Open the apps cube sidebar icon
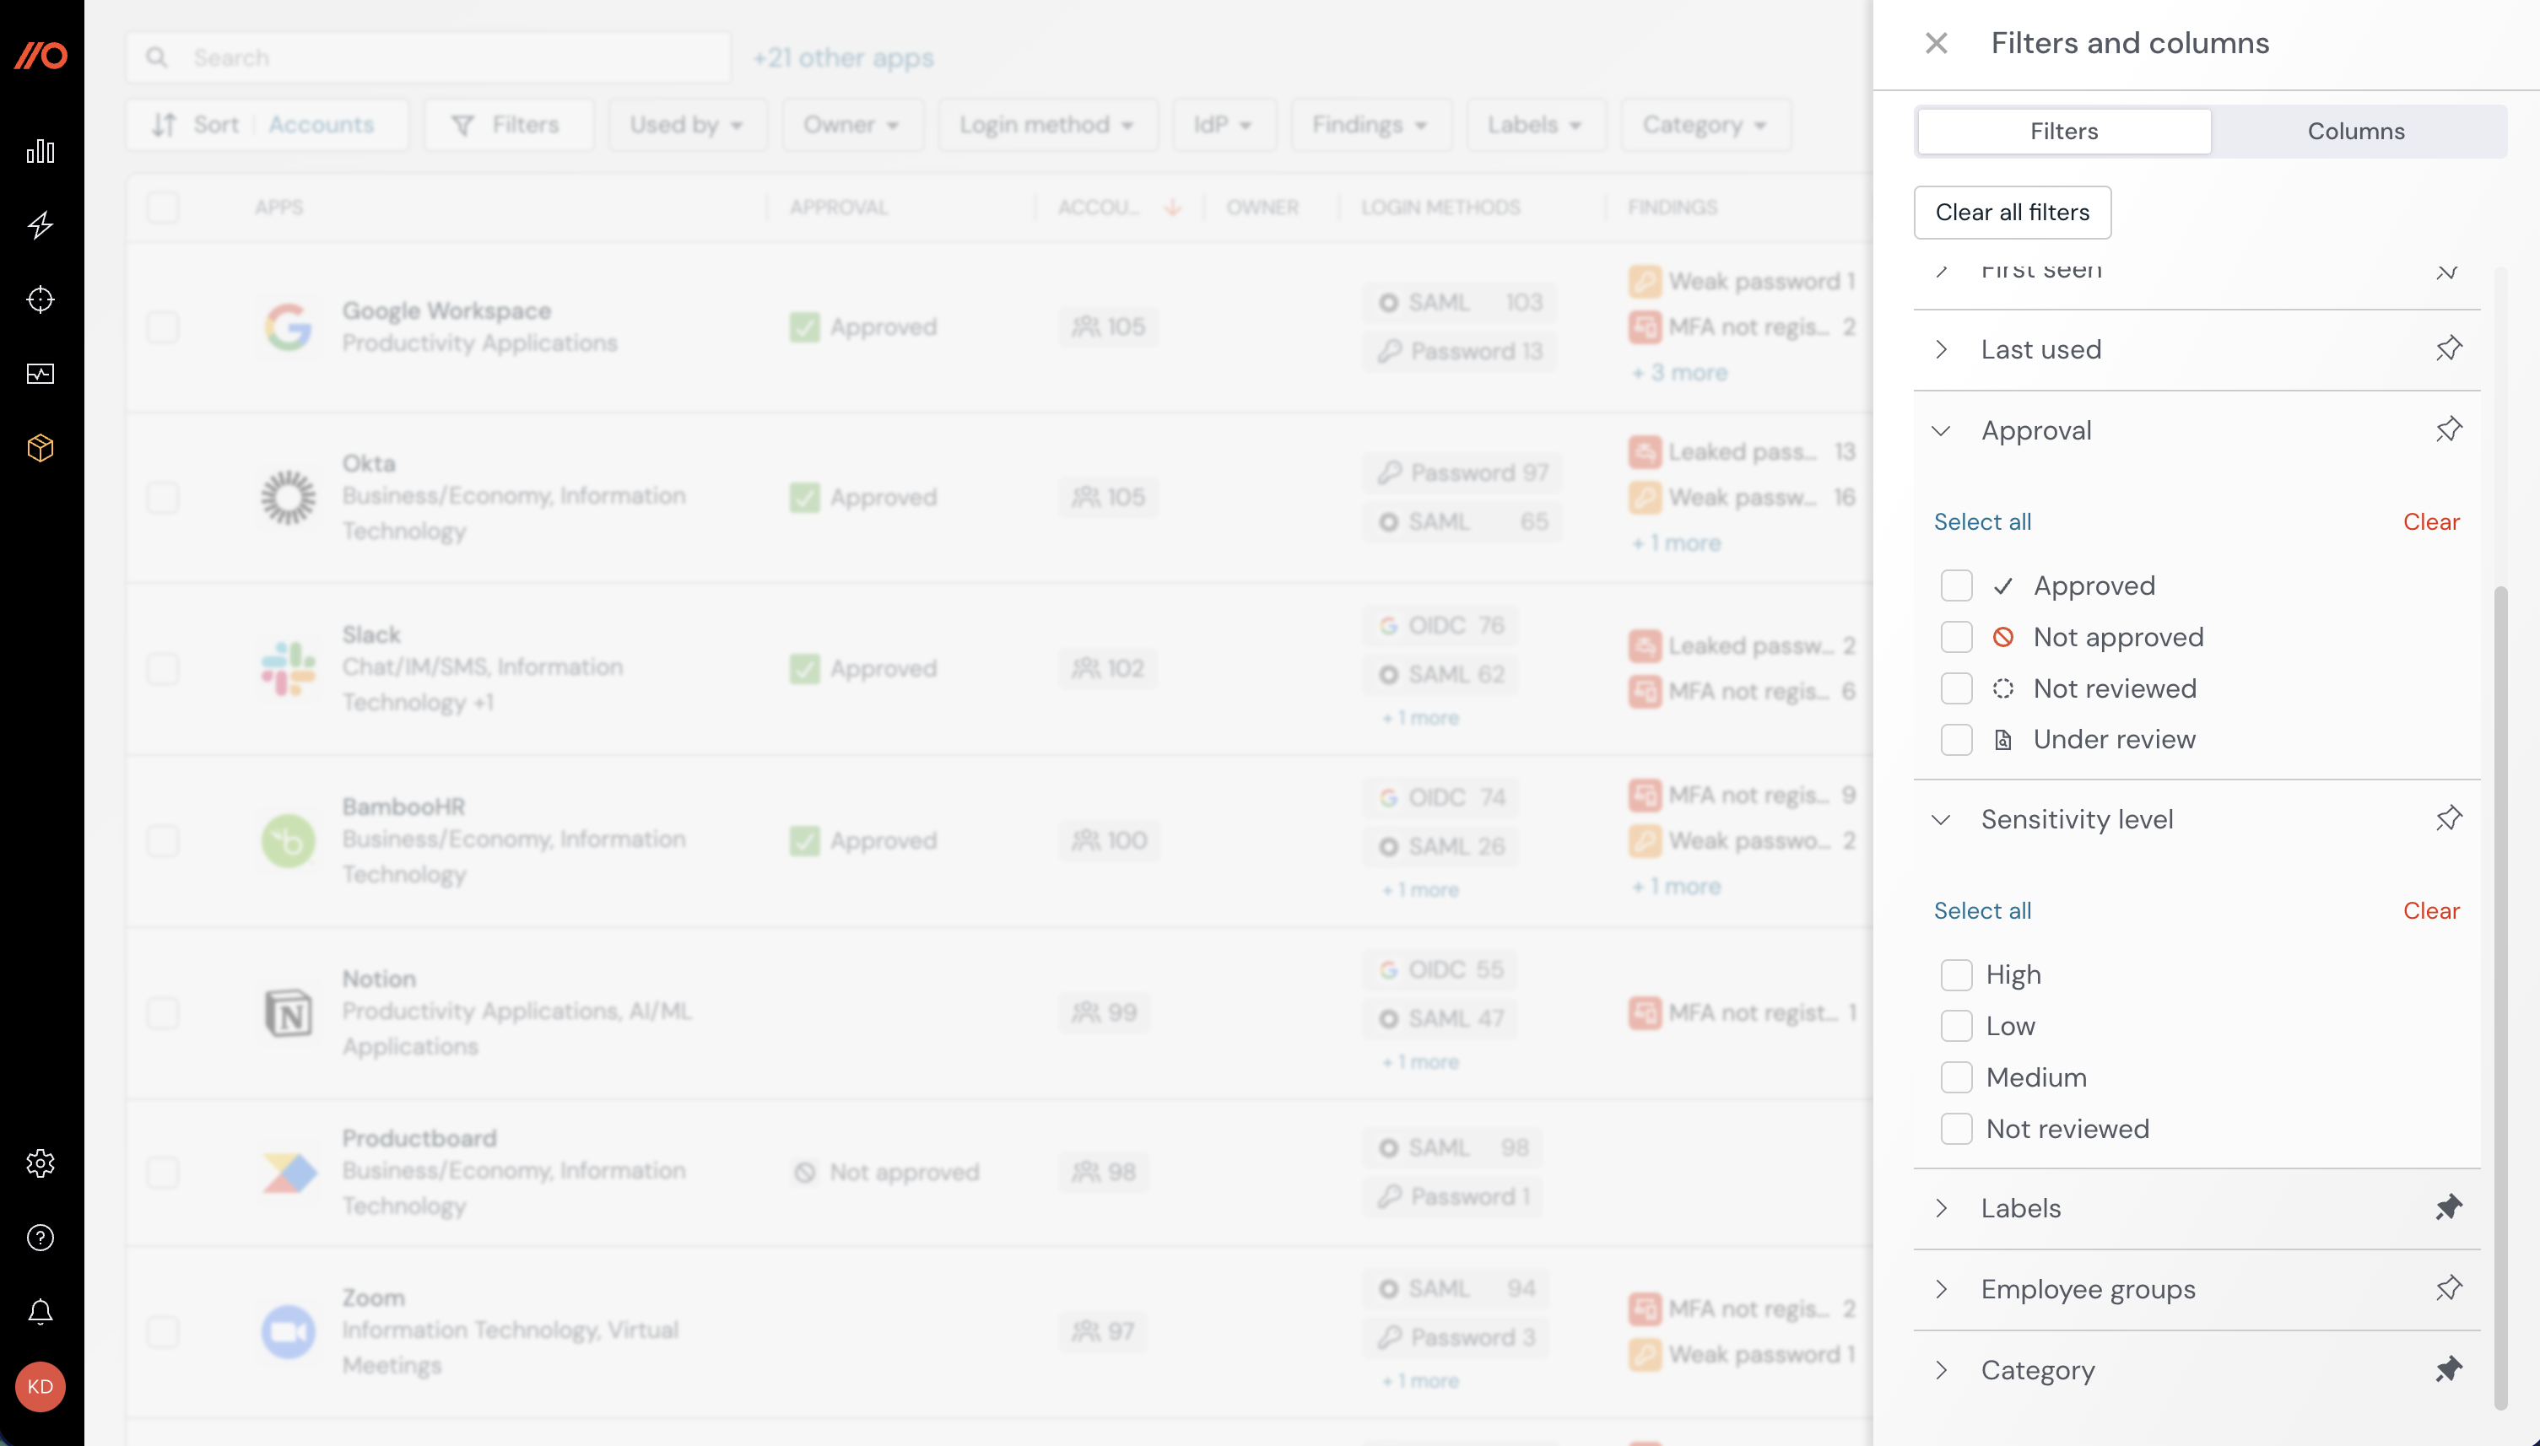The width and height of the screenshot is (2540, 1446). [x=41, y=448]
